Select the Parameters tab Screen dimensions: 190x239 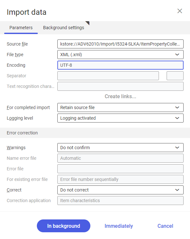(x=21, y=28)
